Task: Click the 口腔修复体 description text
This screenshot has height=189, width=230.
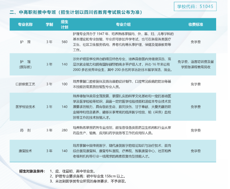Action: pos(122,84)
